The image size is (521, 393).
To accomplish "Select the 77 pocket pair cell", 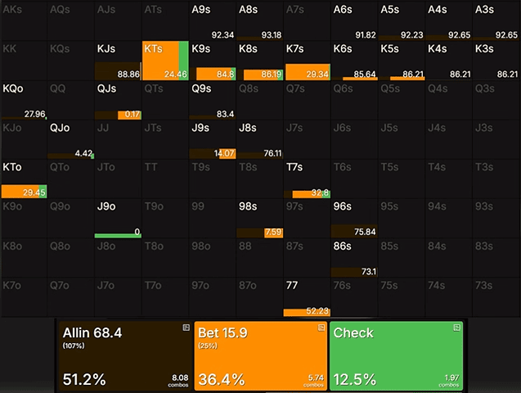I will click(x=307, y=296).
